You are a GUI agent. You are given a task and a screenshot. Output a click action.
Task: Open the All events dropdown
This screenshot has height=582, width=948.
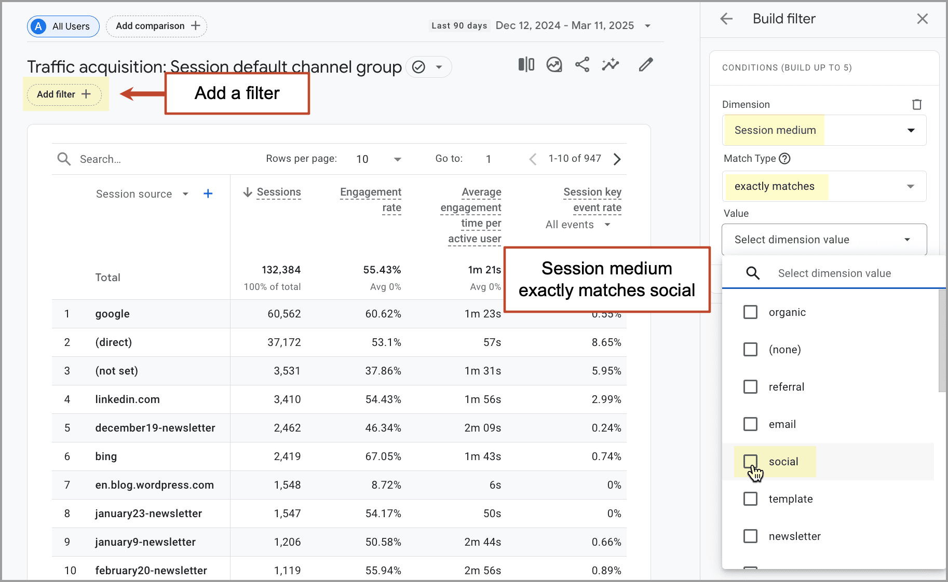tap(578, 225)
